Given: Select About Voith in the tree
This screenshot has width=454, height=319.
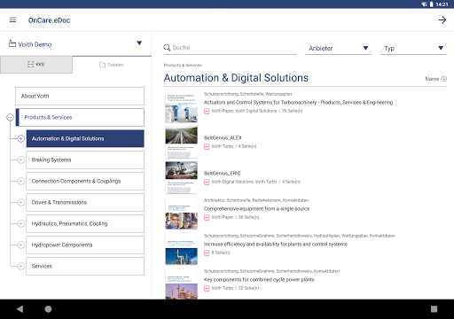Looking at the screenshot, I should [x=80, y=96].
